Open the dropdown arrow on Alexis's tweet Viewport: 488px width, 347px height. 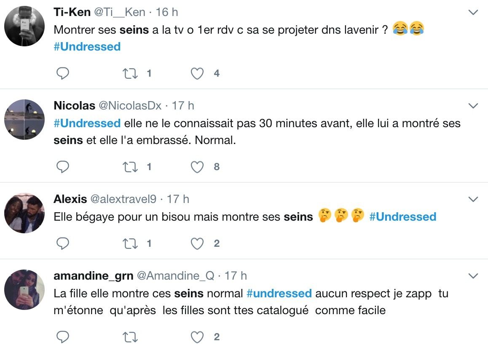(473, 199)
